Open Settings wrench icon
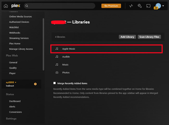 [140, 6]
